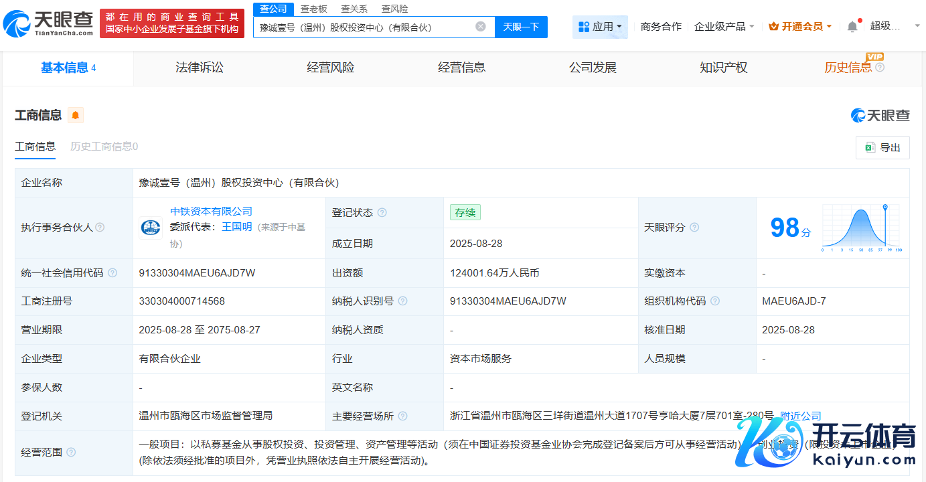Clear the search box with X icon
926x482 pixels.
(481, 27)
